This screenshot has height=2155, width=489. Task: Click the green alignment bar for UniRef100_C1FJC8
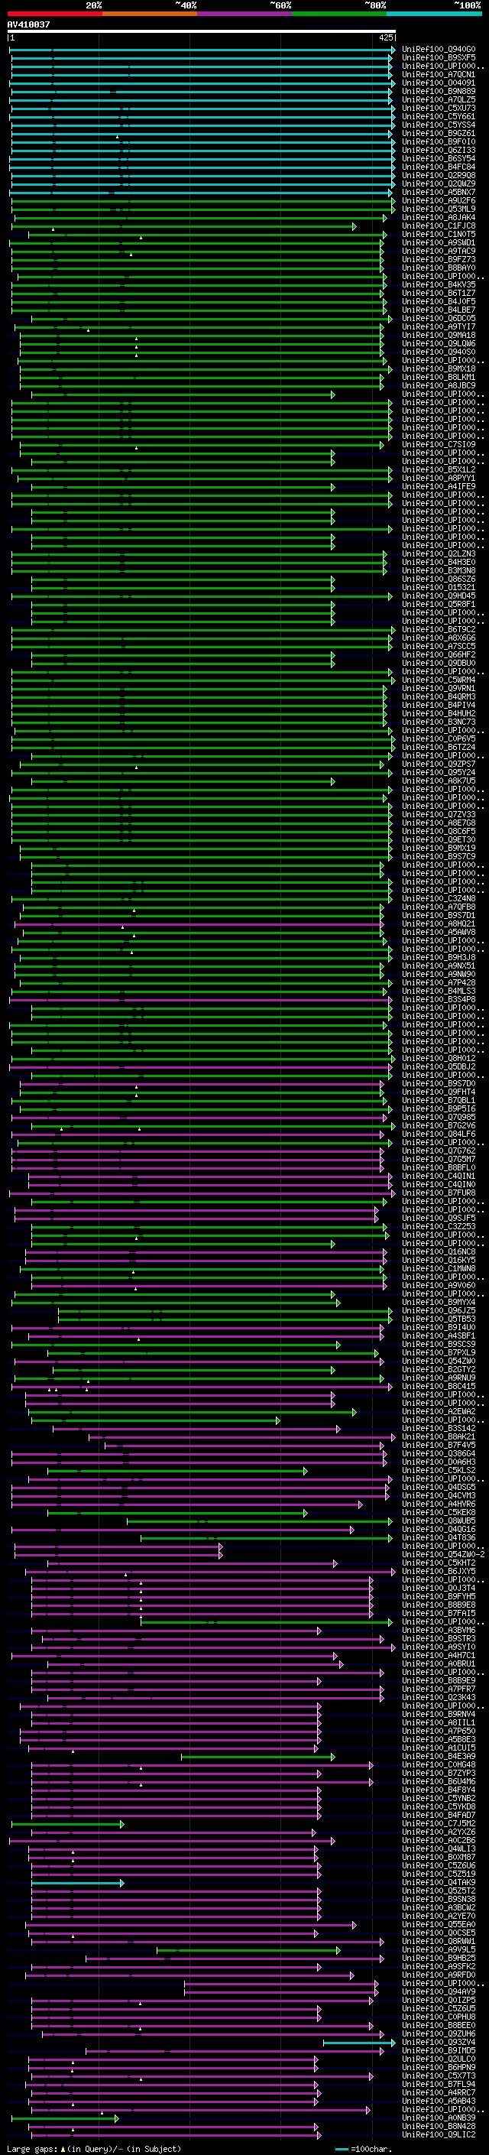184,226
